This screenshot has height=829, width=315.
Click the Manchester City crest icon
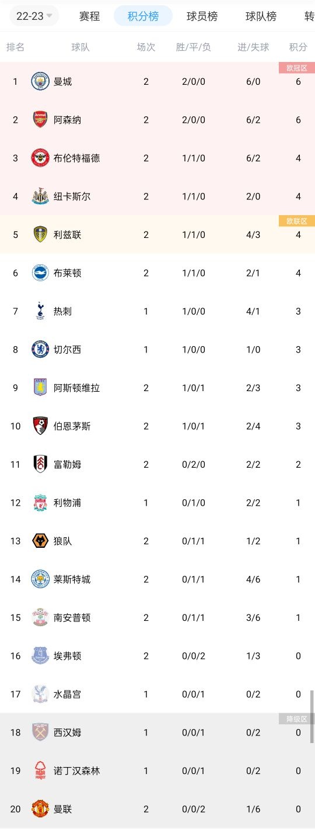click(x=40, y=81)
